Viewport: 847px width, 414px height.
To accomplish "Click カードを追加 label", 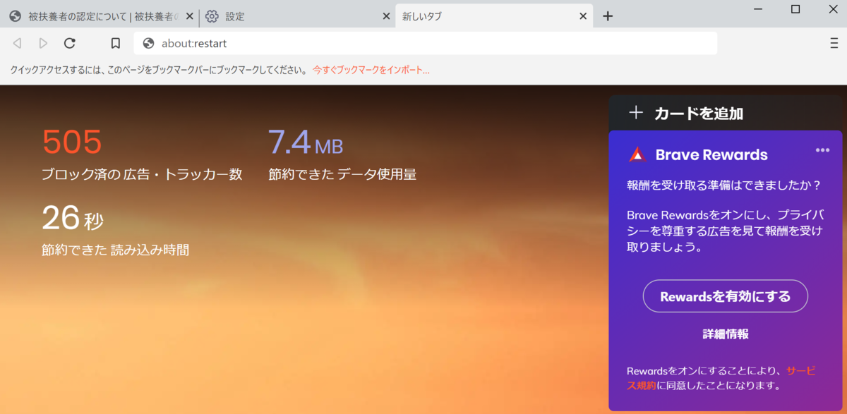I will (x=699, y=113).
